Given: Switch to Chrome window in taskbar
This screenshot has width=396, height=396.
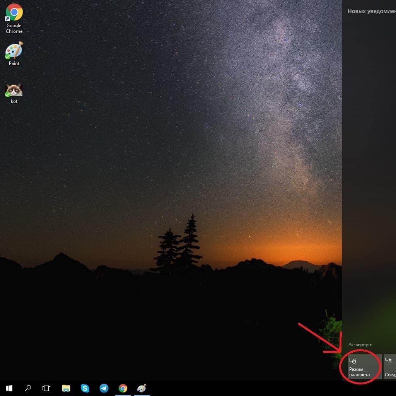Looking at the screenshot, I should pyautogui.click(x=123, y=388).
